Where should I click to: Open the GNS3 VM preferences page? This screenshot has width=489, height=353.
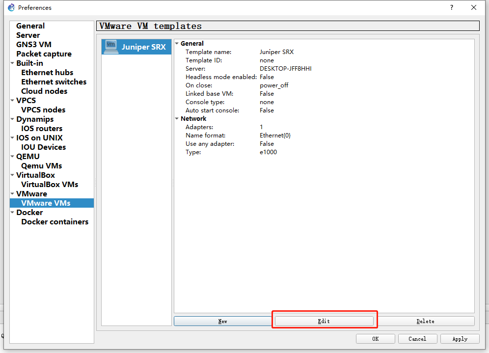(x=34, y=45)
